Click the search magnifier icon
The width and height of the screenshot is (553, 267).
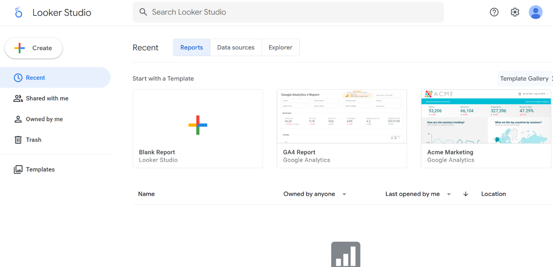pyautogui.click(x=143, y=12)
